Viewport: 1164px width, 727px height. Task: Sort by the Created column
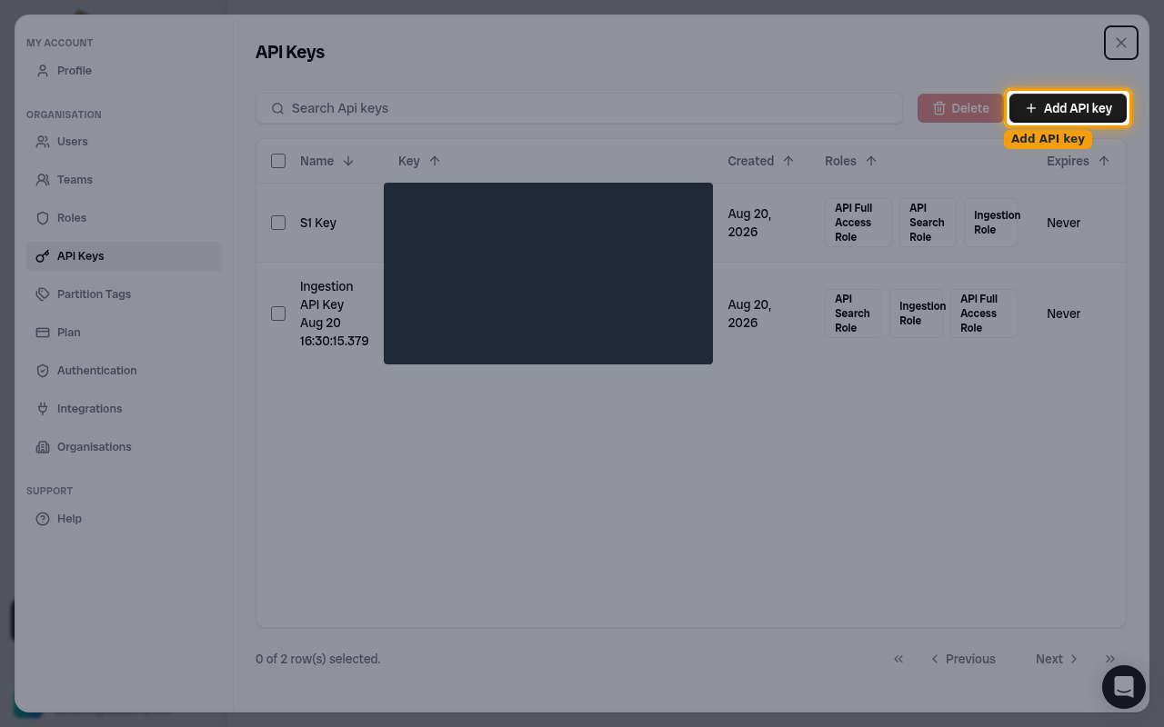761,161
